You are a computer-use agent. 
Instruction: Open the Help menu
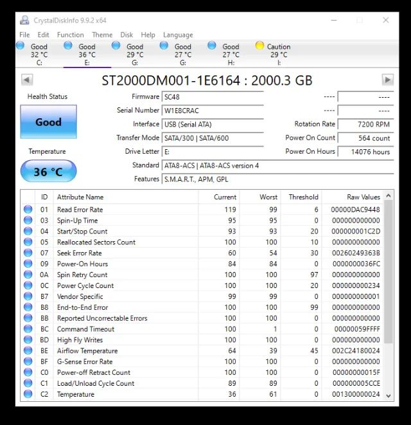[x=148, y=35]
